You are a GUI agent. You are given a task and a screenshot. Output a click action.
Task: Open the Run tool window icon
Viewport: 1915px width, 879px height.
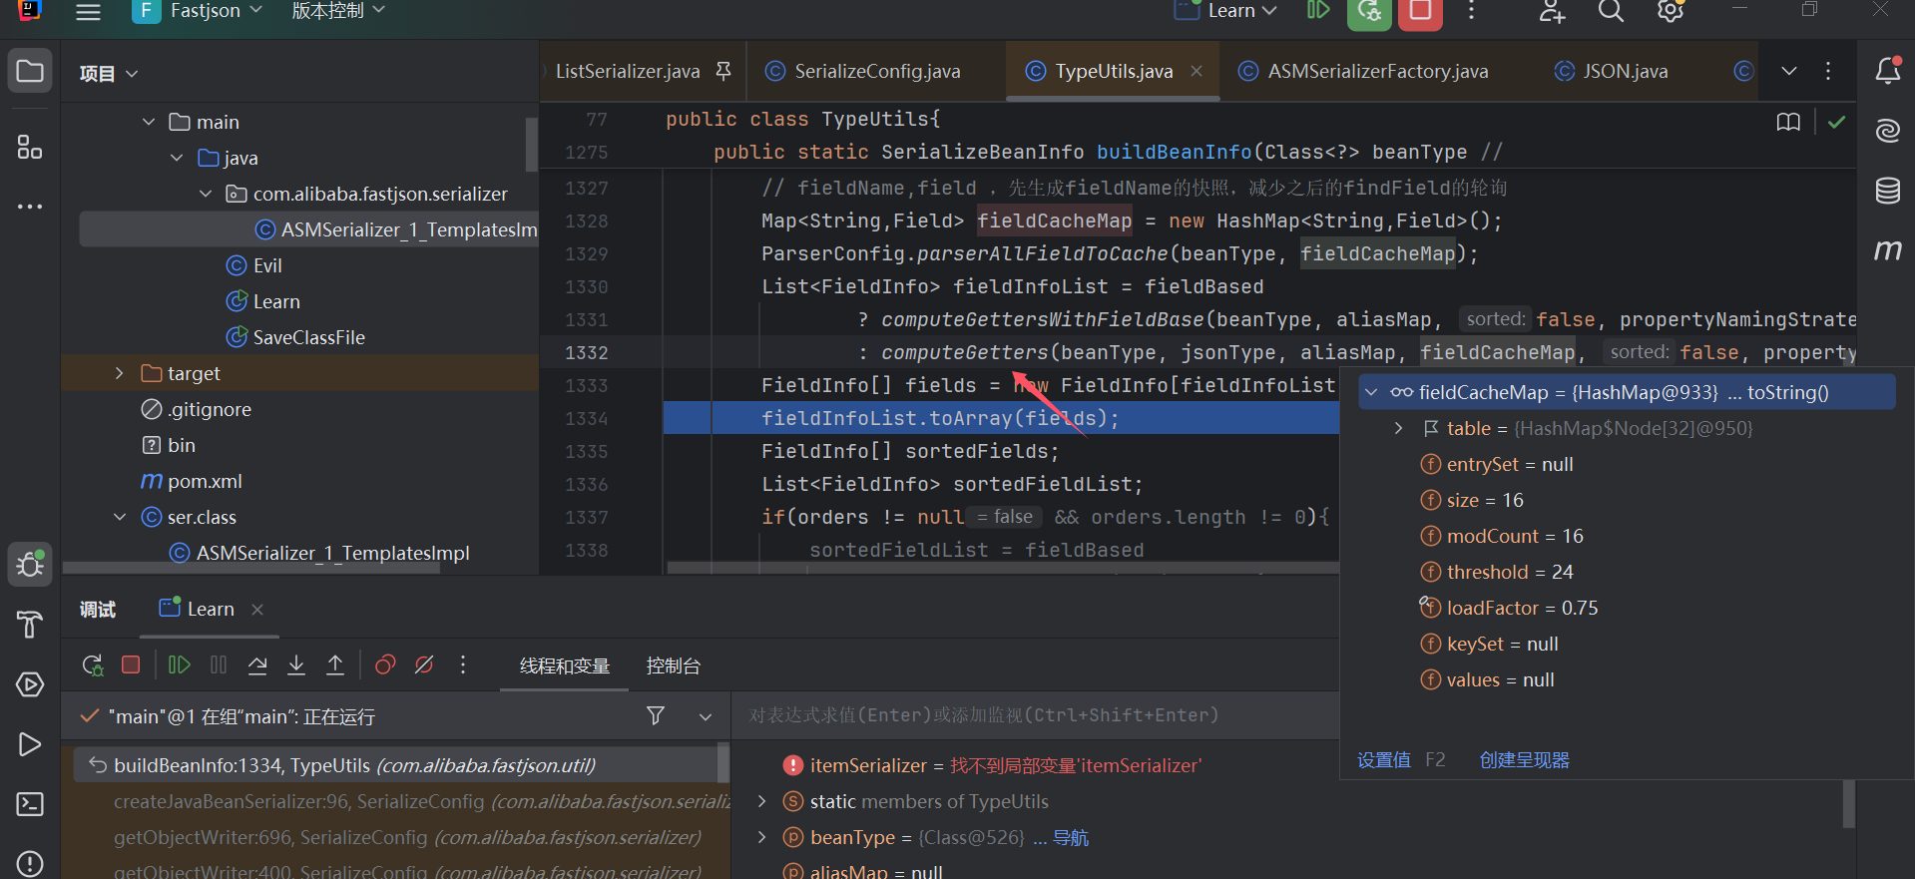[x=30, y=744]
